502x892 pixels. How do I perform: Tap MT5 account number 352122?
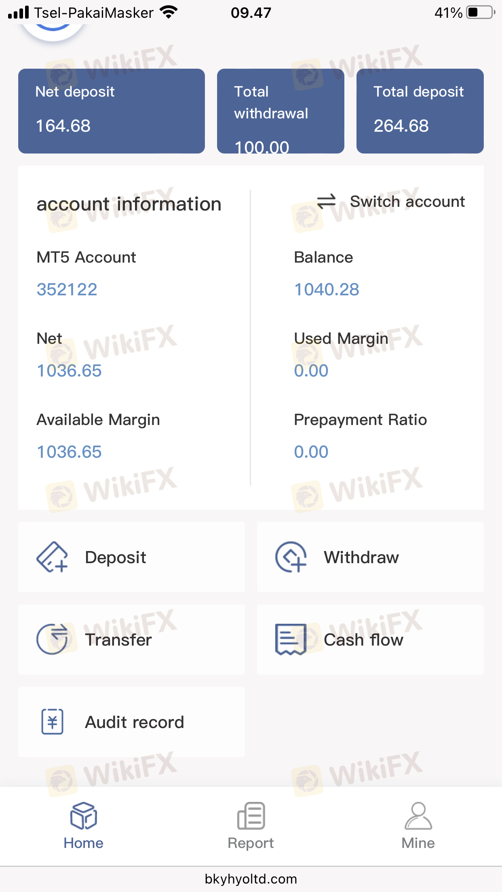click(67, 289)
